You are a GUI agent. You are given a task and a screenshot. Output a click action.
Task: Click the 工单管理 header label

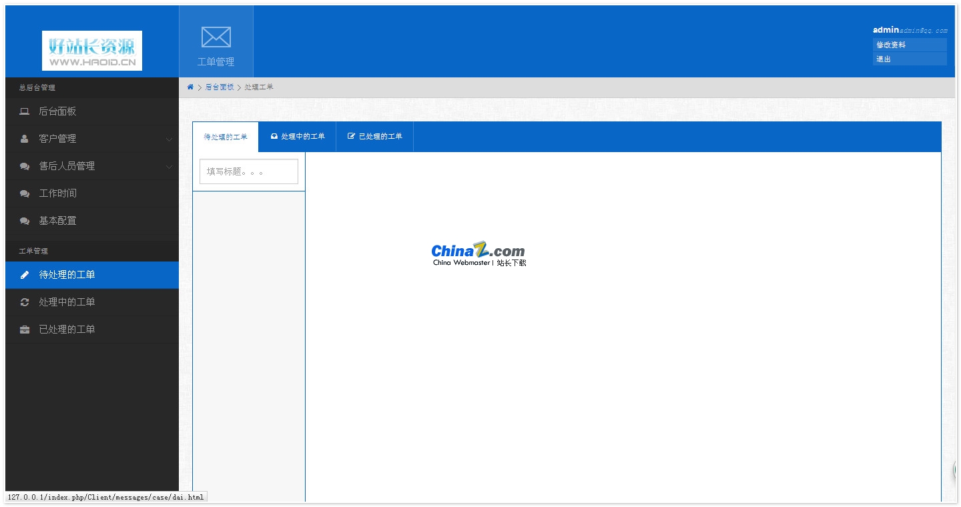pyautogui.click(x=216, y=62)
